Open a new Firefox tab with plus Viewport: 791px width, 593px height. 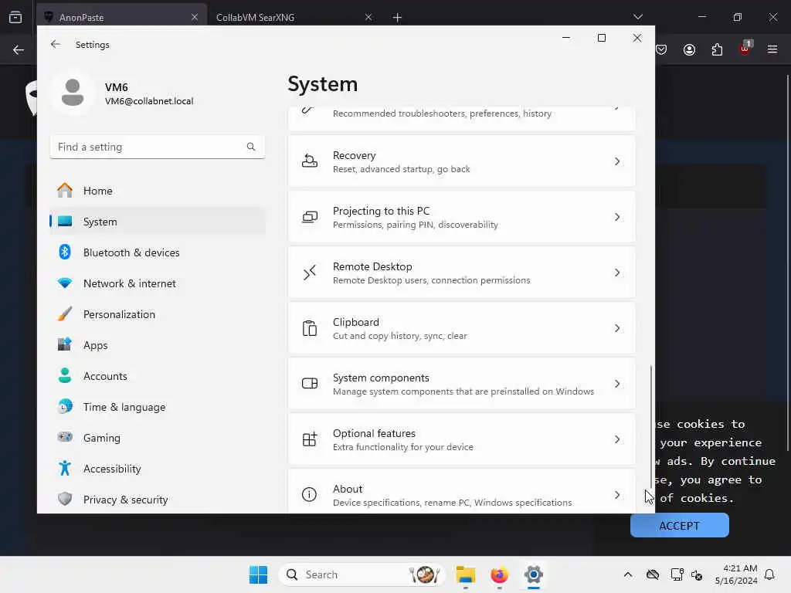[397, 18]
